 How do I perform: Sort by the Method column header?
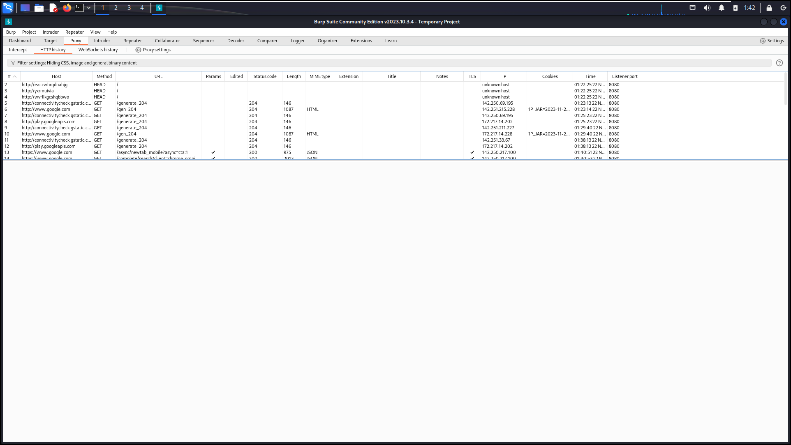coord(104,76)
